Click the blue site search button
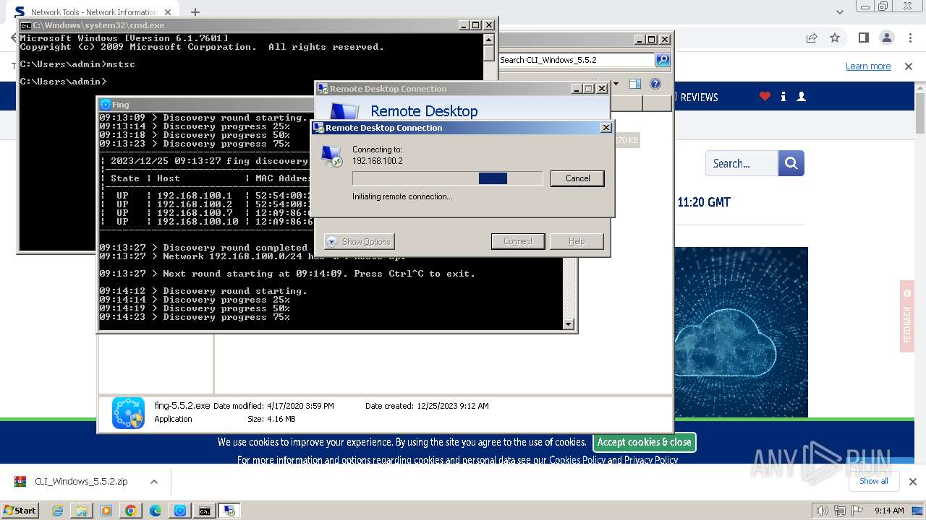926x520 pixels. [791, 163]
